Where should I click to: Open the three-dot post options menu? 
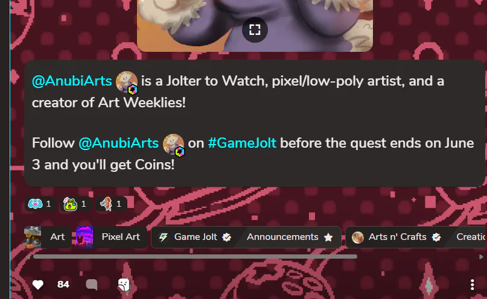[472, 285]
